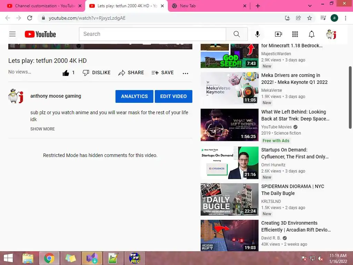Go forward in browser history
The image size is (353, 265).
[x=19, y=18]
